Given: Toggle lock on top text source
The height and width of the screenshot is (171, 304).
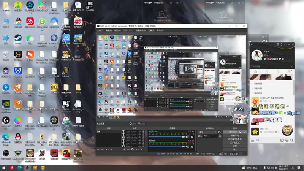Looking at the screenshot, I should point(144,131).
